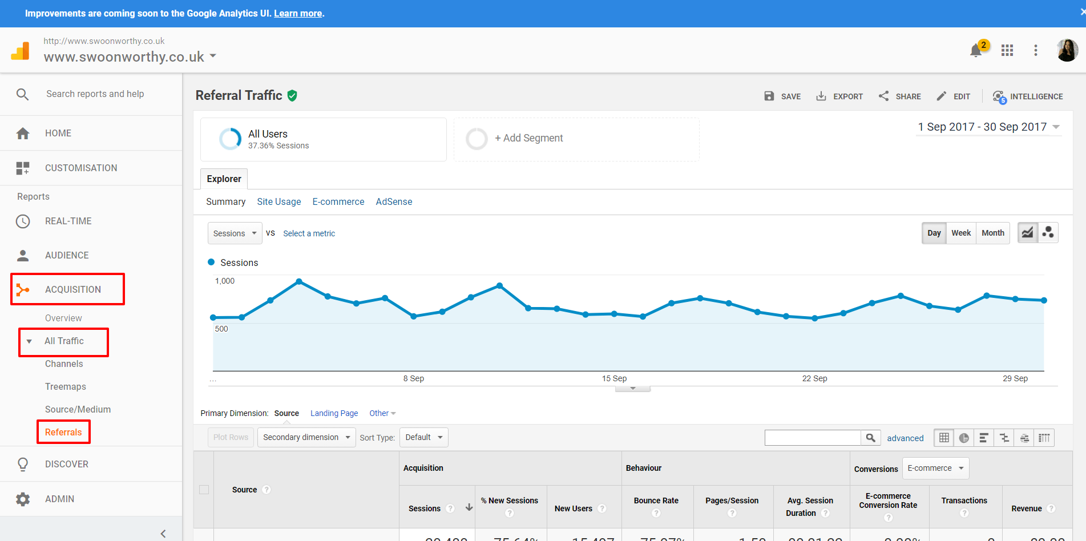
Task: Open the Secondary dimension dropdown
Action: (306, 438)
